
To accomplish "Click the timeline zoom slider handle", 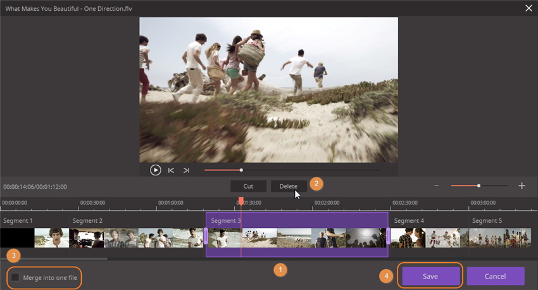I will 479,186.
